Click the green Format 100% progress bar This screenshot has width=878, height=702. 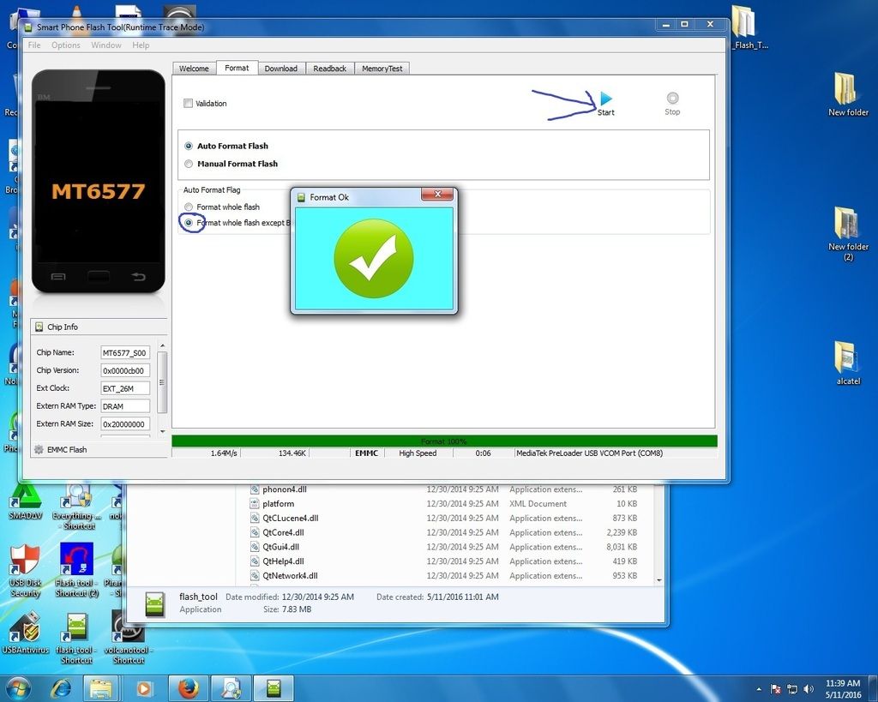(444, 441)
